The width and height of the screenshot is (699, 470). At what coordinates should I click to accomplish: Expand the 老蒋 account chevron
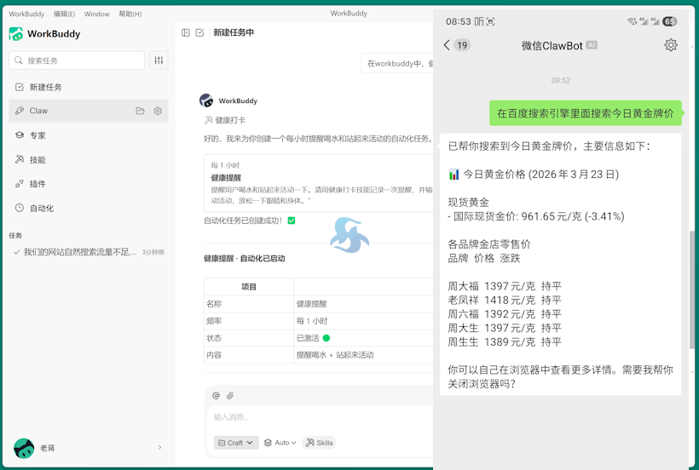pyautogui.click(x=159, y=448)
